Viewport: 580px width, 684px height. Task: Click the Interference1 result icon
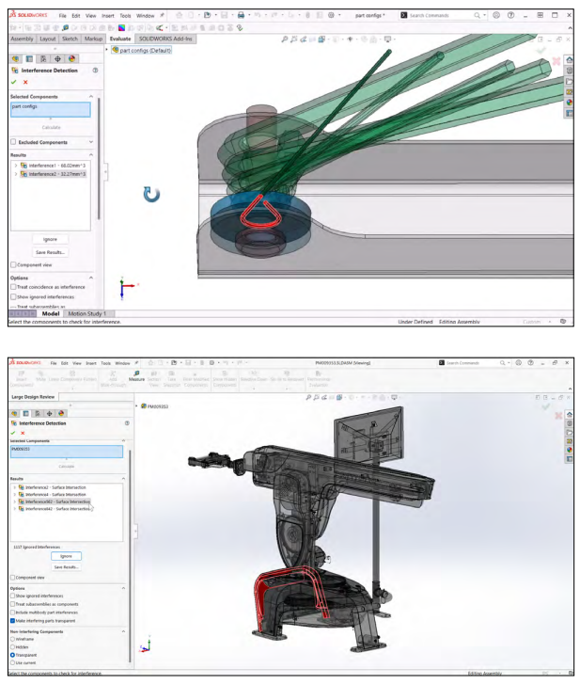[x=24, y=165]
